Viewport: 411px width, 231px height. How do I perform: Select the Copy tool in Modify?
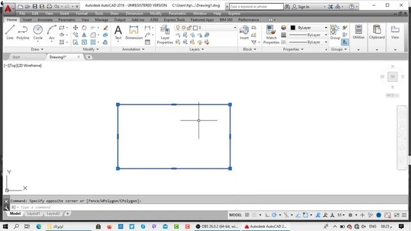point(76,35)
